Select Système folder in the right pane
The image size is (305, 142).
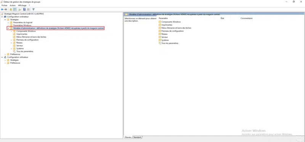pos(164,40)
